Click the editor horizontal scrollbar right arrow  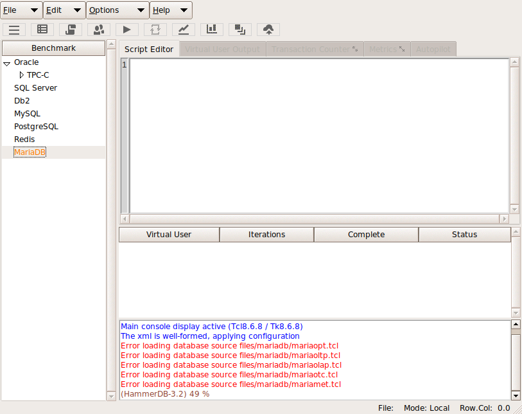pos(504,219)
